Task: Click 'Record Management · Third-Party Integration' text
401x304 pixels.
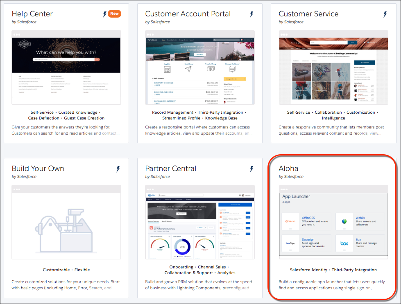Action: [199, 113]
